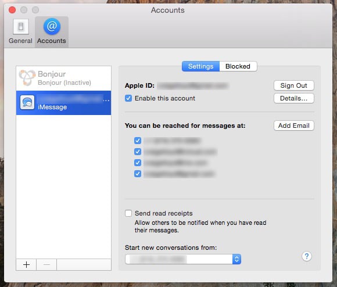Open Start new conversations from dropdown
This screenshot has width=337, height=287.
pyautogui.click(x=183, y=259)
